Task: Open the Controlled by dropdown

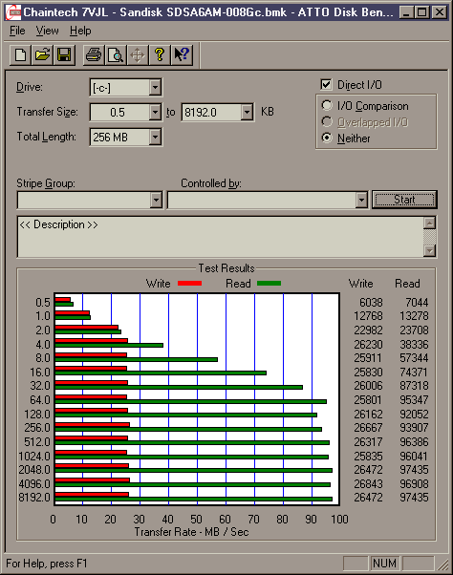Action: [x=361, y=201]
